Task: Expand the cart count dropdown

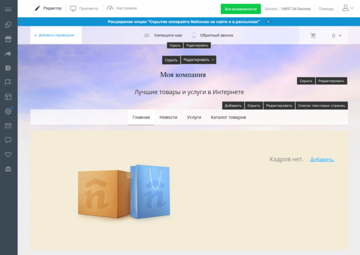Action: tap(337, 35)
